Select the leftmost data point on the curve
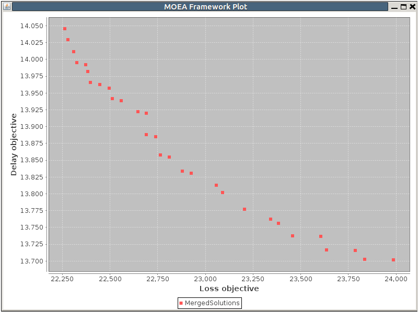The image size is (419, 312). (x=65, y=29)
